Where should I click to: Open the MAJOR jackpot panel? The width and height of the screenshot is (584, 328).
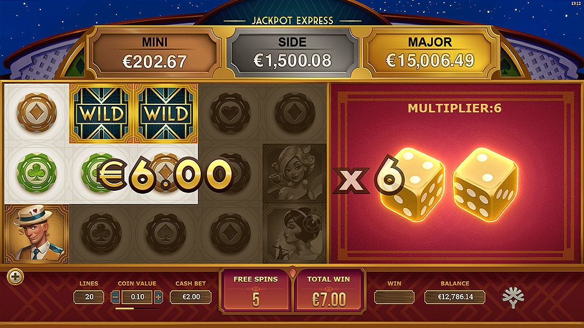(x=430, y=53)
